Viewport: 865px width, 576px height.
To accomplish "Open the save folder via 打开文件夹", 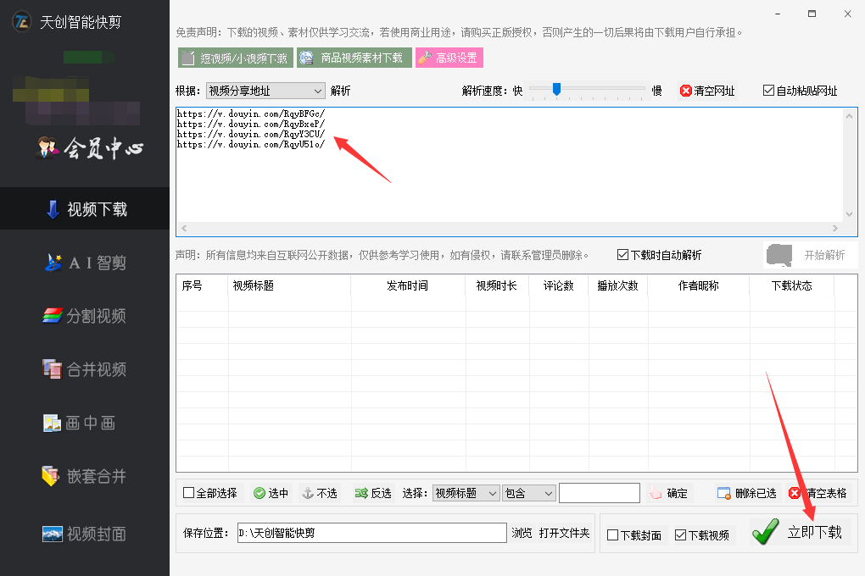I will pyautogui.click(x=566, y=533).
